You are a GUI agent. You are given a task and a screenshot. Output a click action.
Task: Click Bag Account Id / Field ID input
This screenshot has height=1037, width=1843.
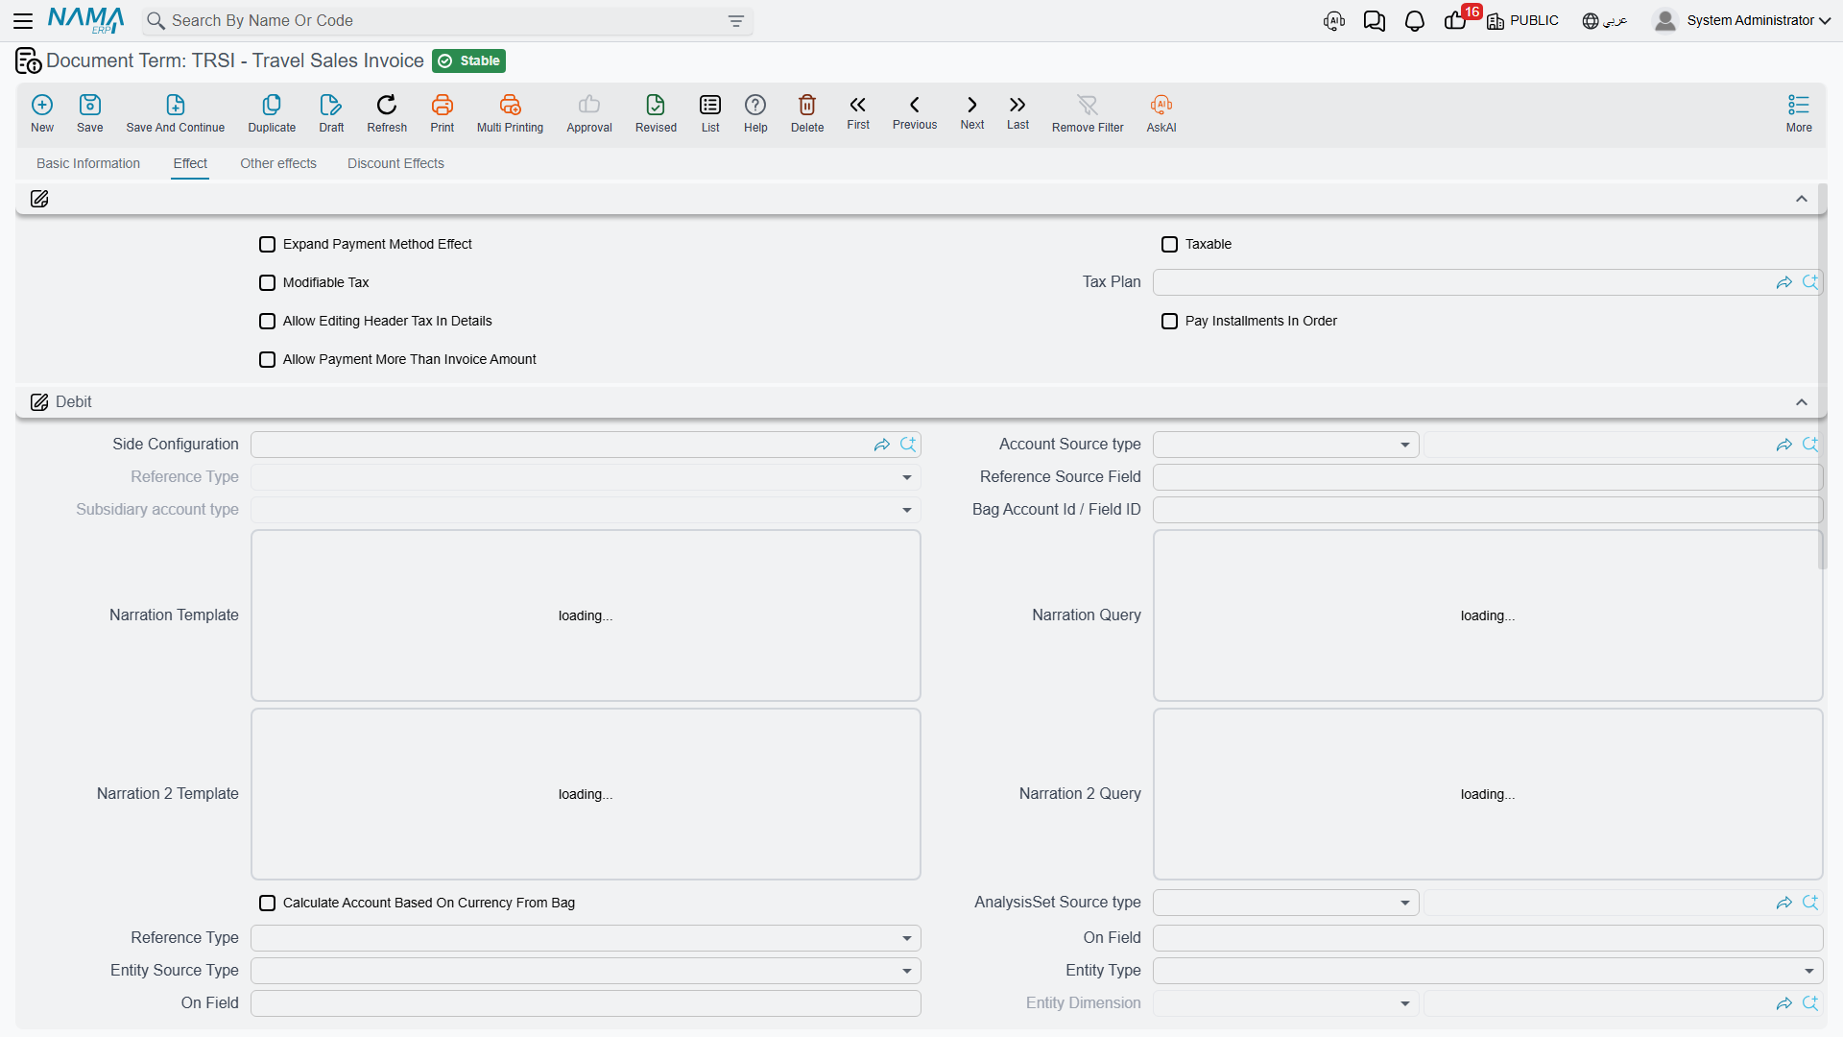tap(1488, 510)
